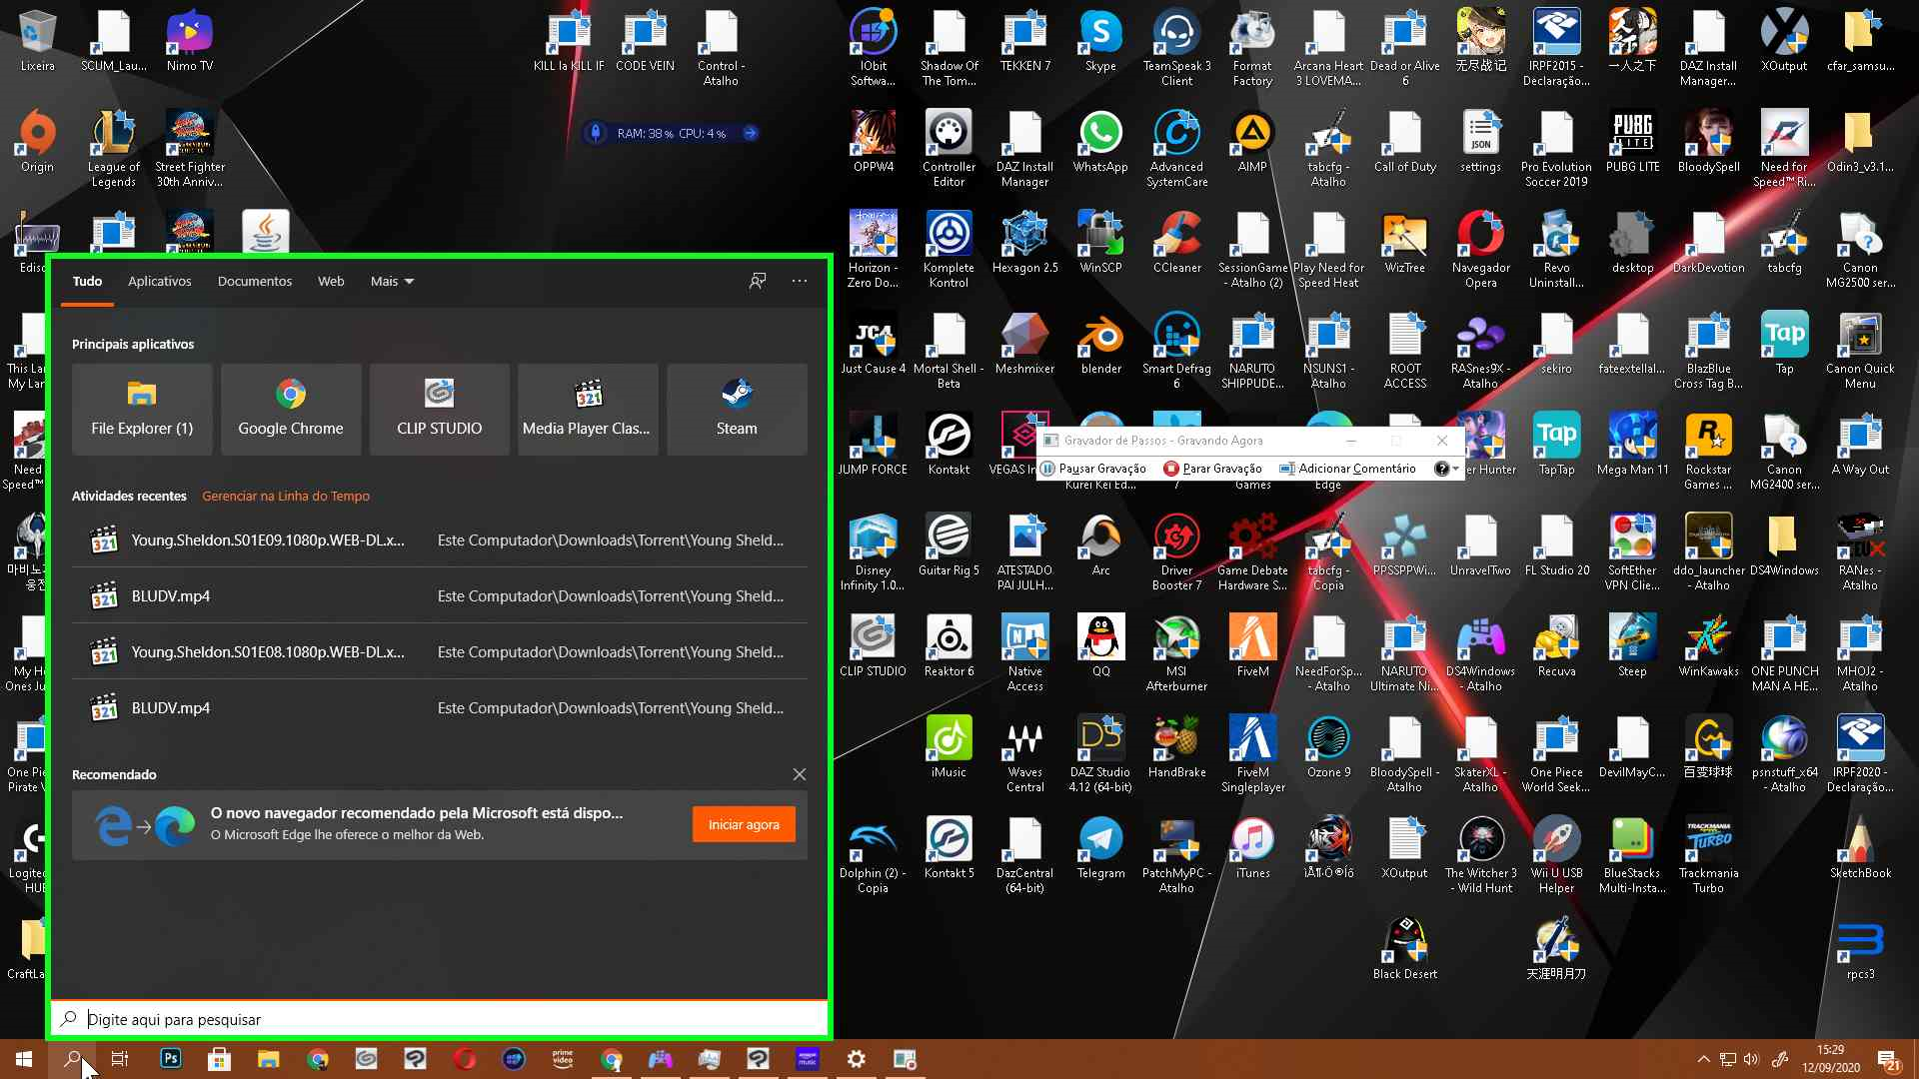1919x1079 pixels.
Task: Open the help dropdown in Gravador de Passos
Action: (1455, 469)
